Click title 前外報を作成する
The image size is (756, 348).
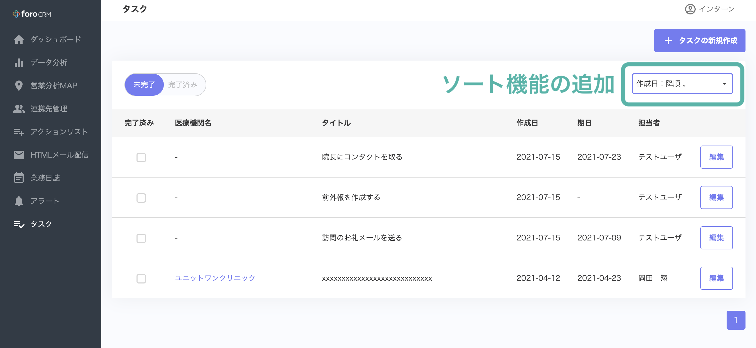pos(351,197)
